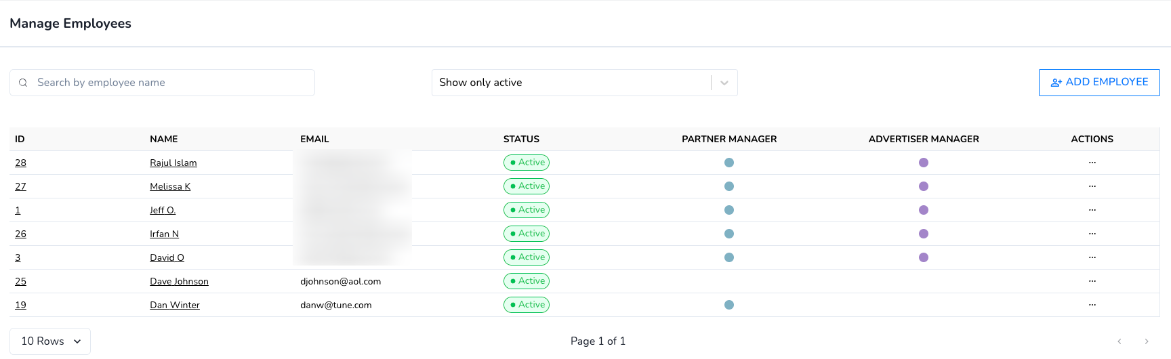Screen dimensions: 1171x359
Task: Click advertiser manager dot for Rajul Islam
Action: tap(924, 163)
